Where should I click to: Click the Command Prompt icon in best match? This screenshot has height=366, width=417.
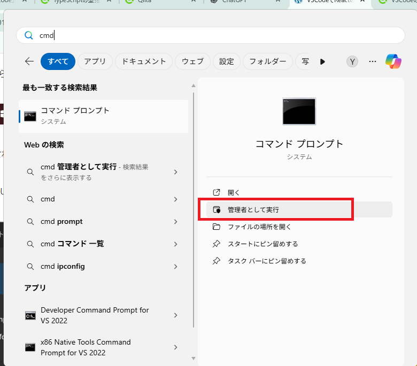(30, 116)
